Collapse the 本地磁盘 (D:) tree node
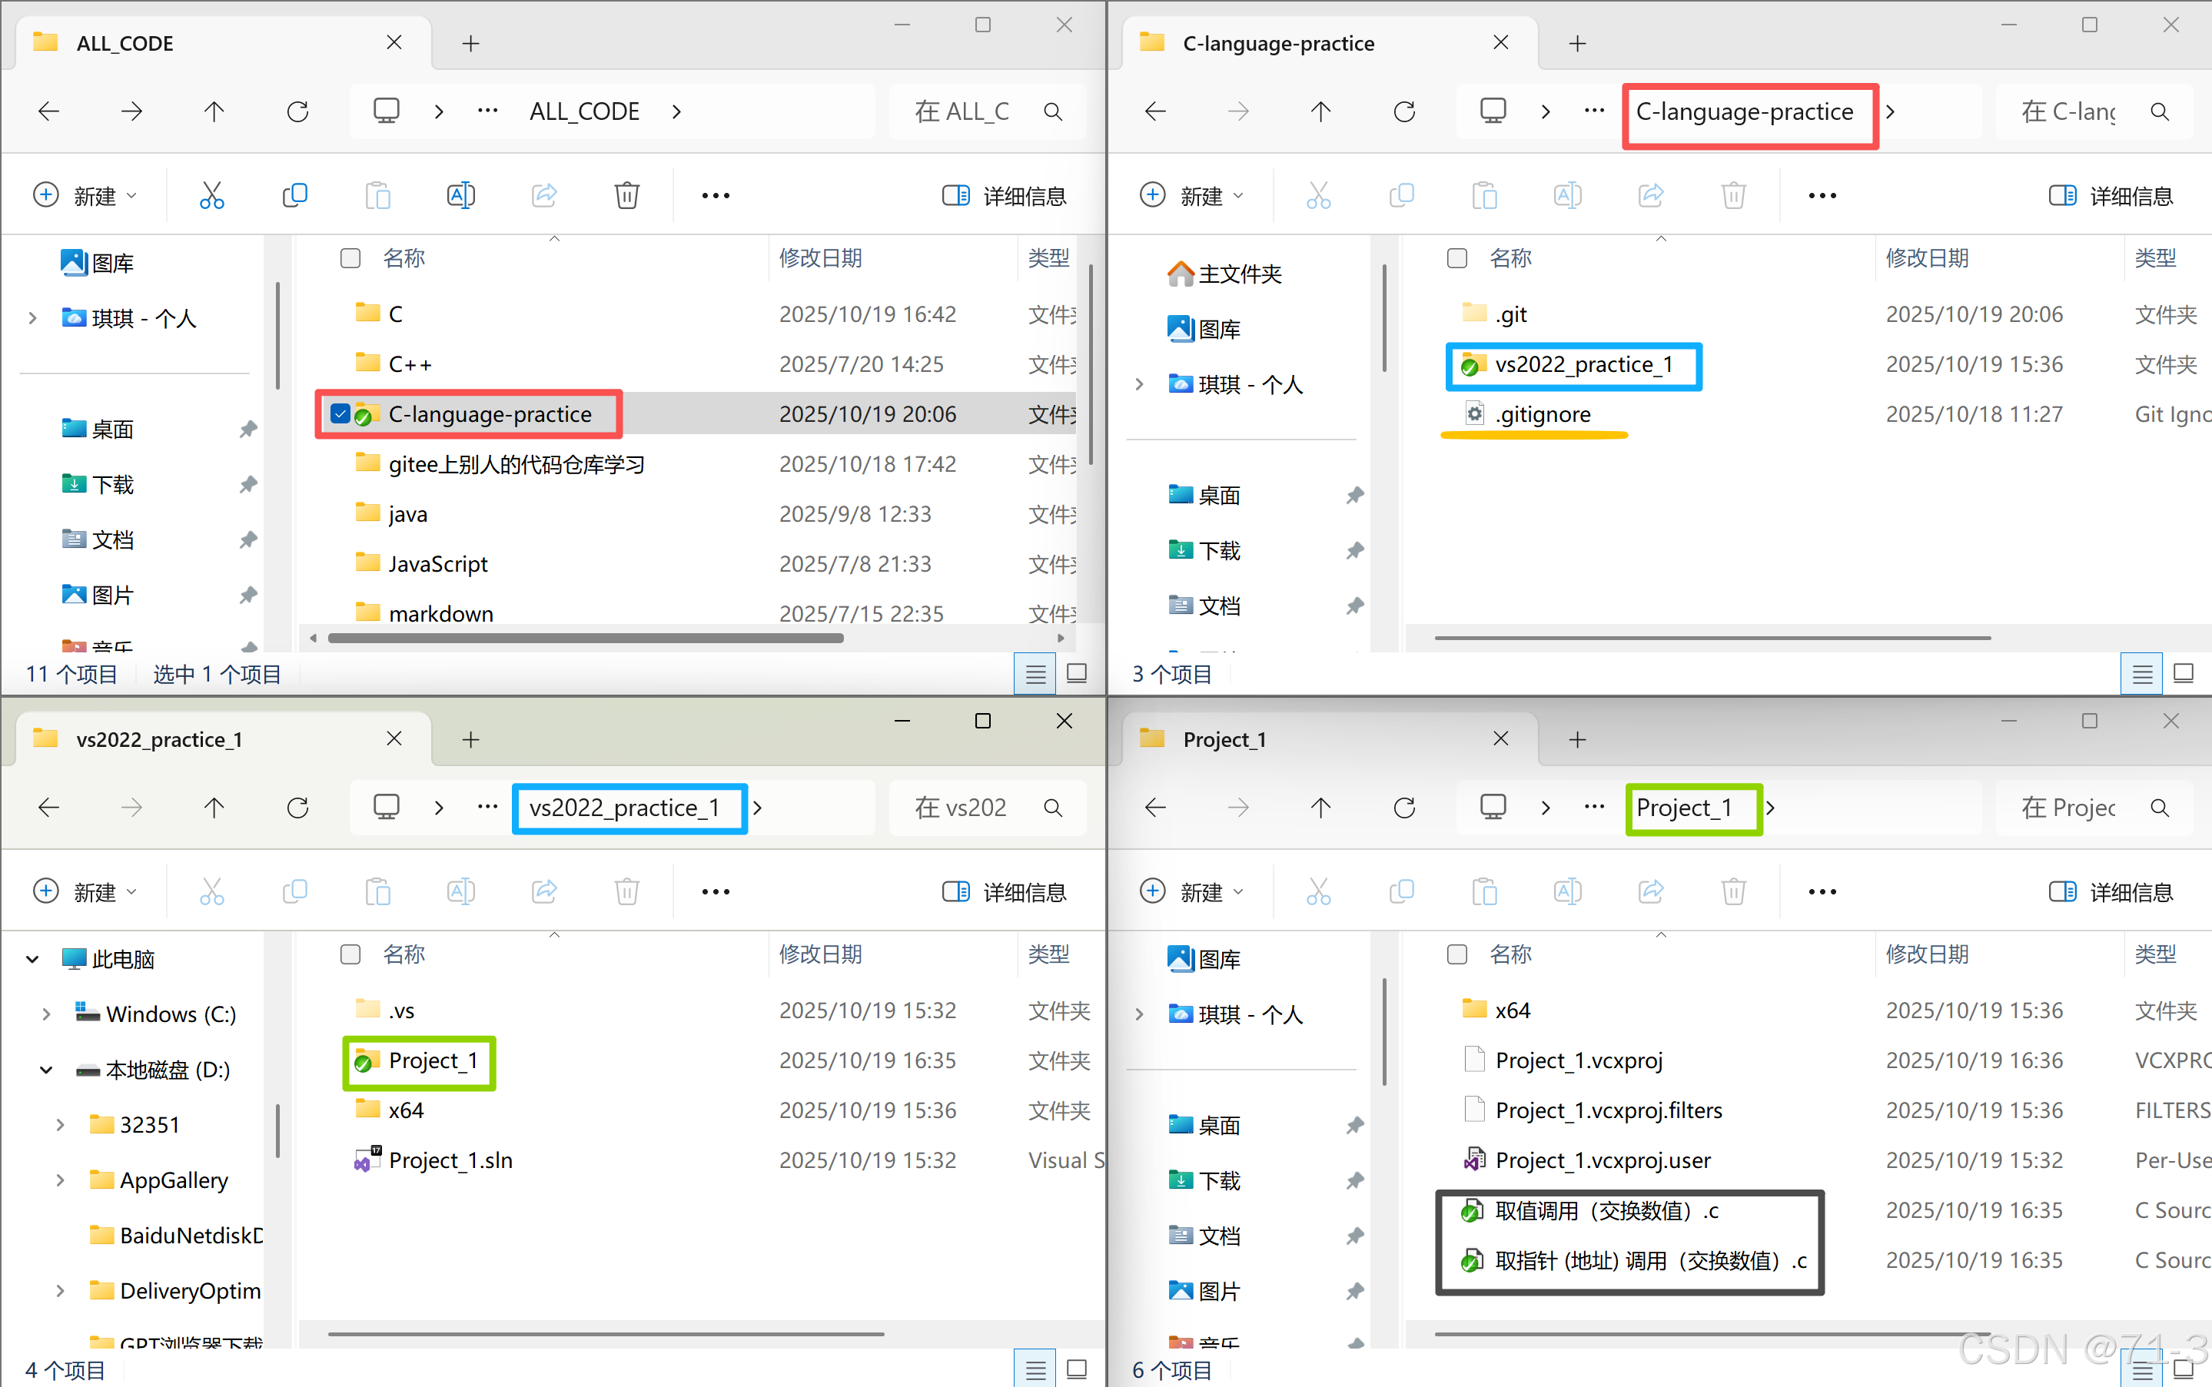Screen dimensions: 2212x1387 coord(45,1070)
